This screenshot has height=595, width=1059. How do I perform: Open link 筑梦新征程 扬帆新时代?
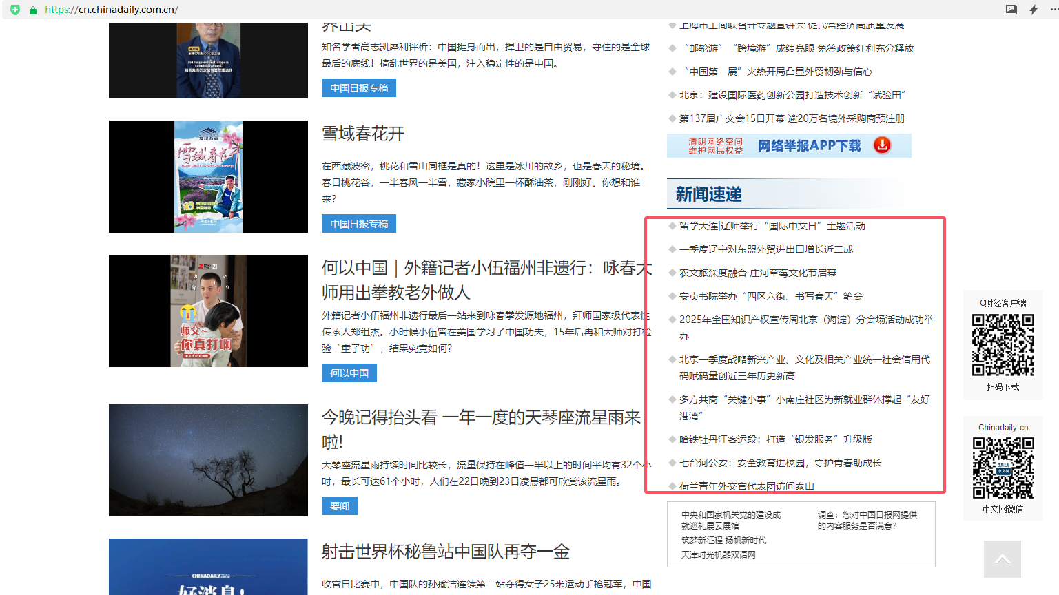coord(723,541)
